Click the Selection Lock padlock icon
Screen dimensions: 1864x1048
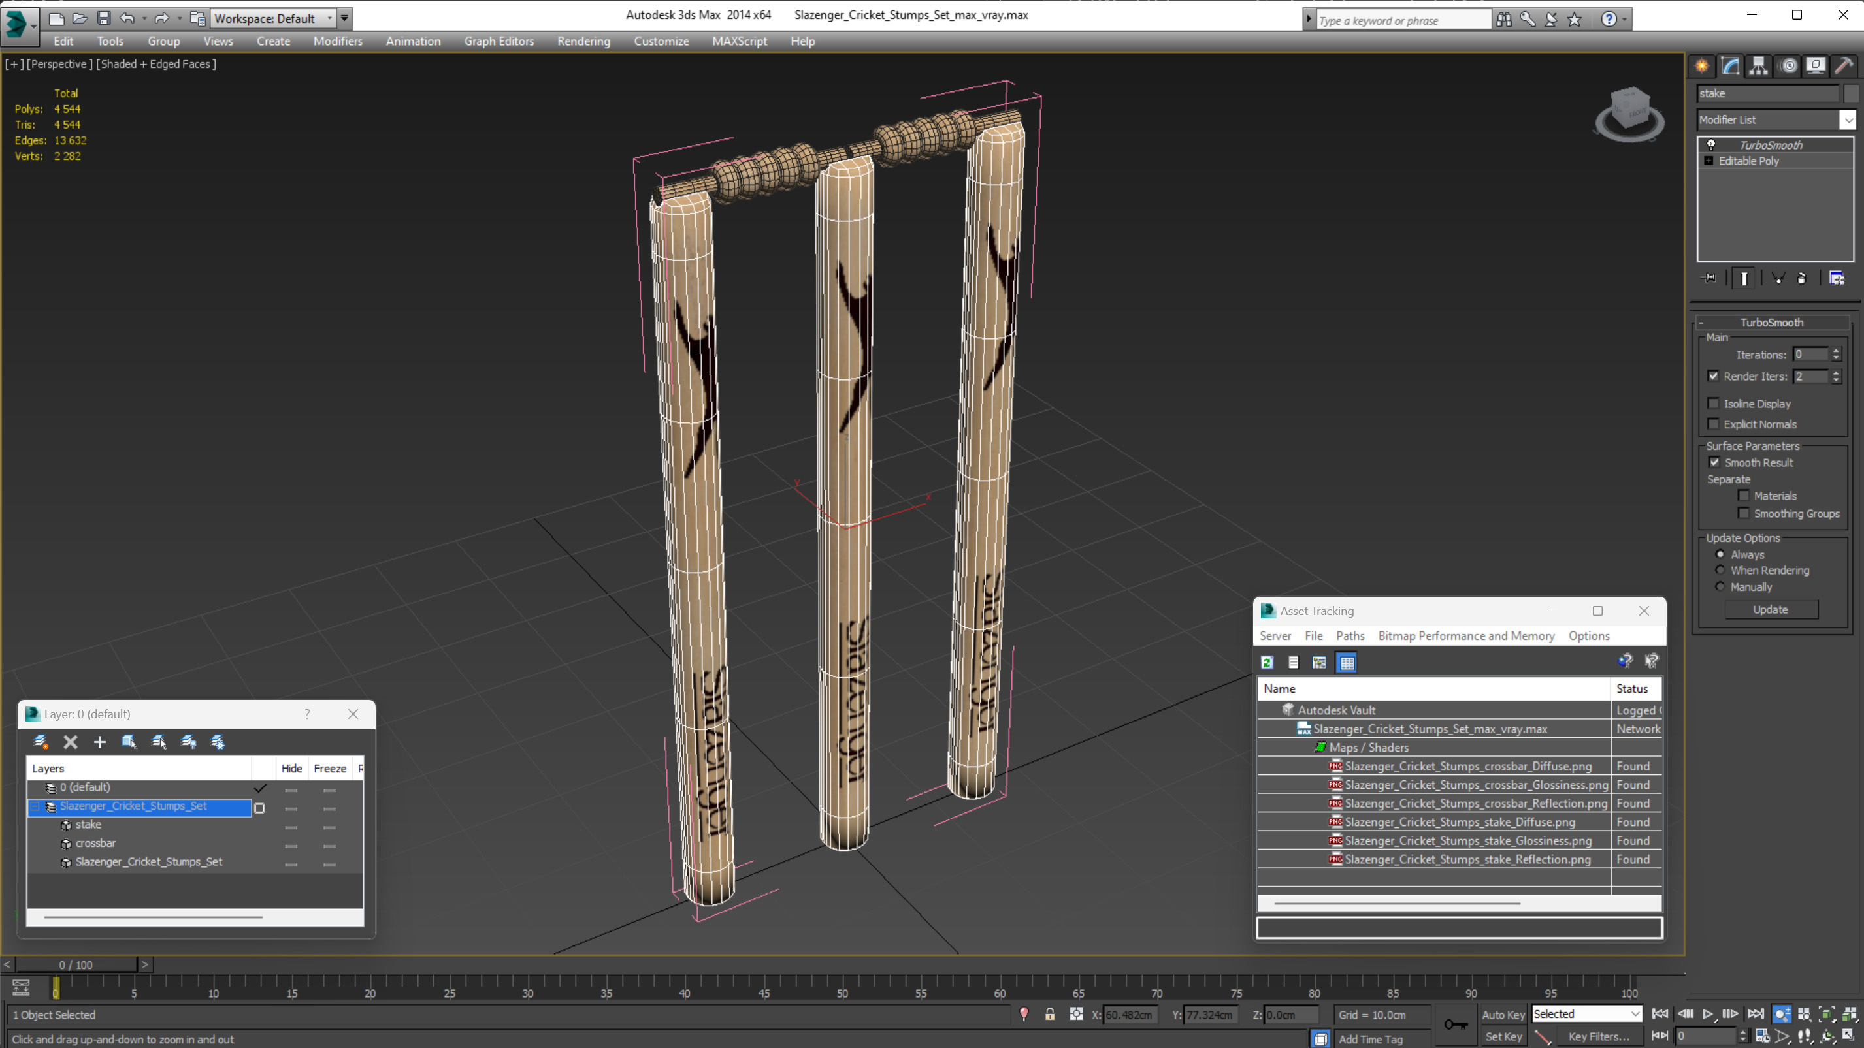pyautogui.click(x=1050, y=1015)
